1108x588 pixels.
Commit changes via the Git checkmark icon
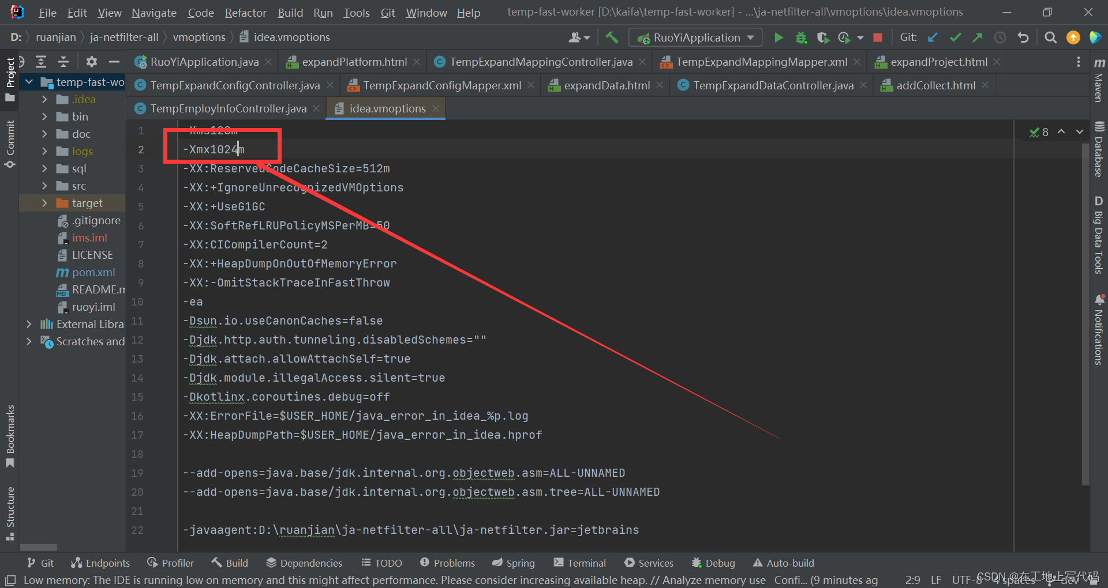tap(955, 37)
